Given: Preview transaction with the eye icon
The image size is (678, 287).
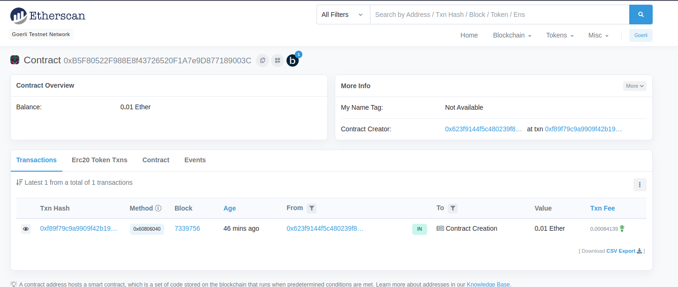Looking at the screenshot, I should pyautogui.click(x=26, y=229).
